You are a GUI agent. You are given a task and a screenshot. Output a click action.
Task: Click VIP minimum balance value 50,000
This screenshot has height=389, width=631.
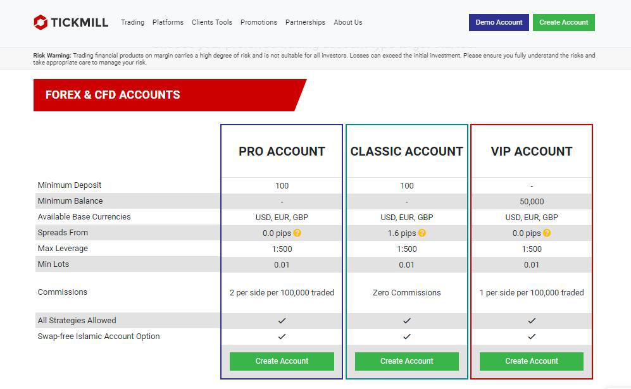[x=532, y=202]
